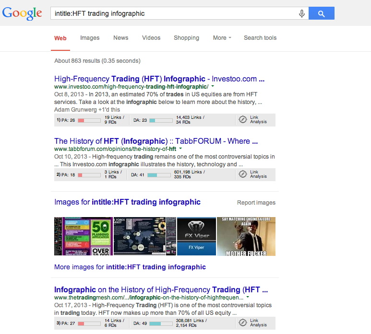
Task: Open the Videos tab
Action: pos(151,38)
